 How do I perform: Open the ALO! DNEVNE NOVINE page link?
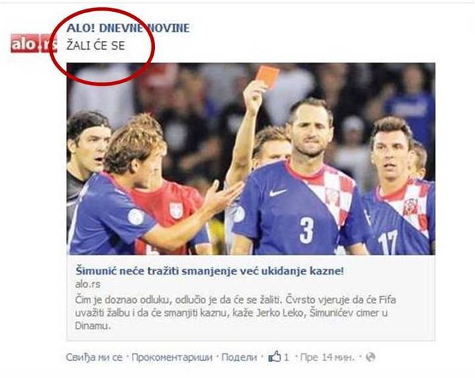(x=128, y=28)
